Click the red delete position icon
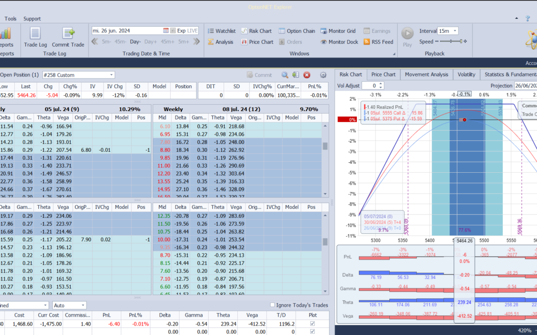Image resolution: width=537 pixels, height=335 pixels. click(307, 75)
